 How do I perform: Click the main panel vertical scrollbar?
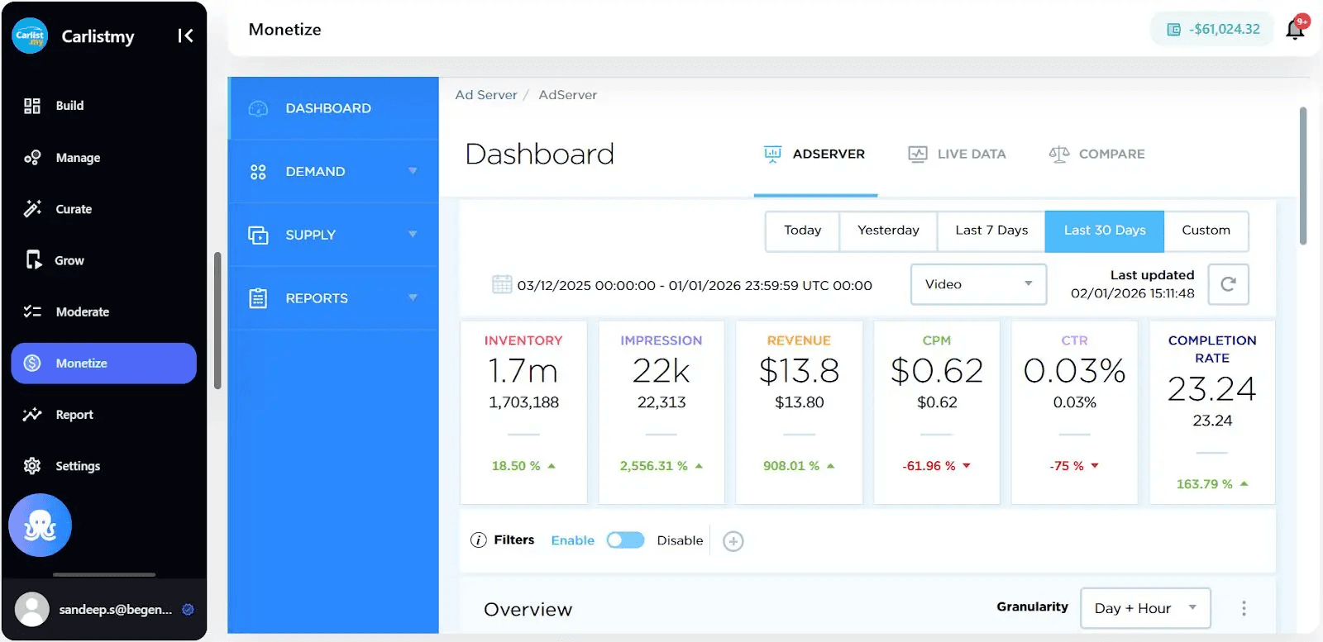pyautogui.click(x=1303, y=176)
